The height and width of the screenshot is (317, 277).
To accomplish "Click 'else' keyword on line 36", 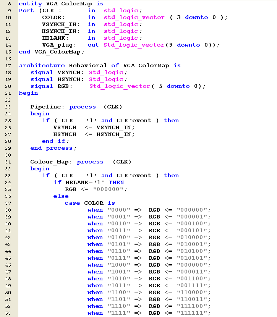I will tap(61, 196).
